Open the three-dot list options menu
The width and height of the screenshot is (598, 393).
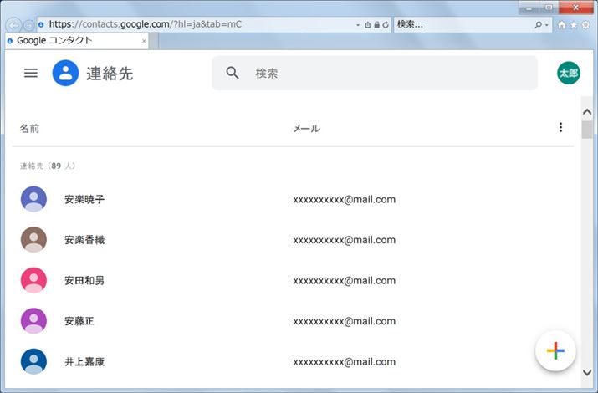click(560, 127)
